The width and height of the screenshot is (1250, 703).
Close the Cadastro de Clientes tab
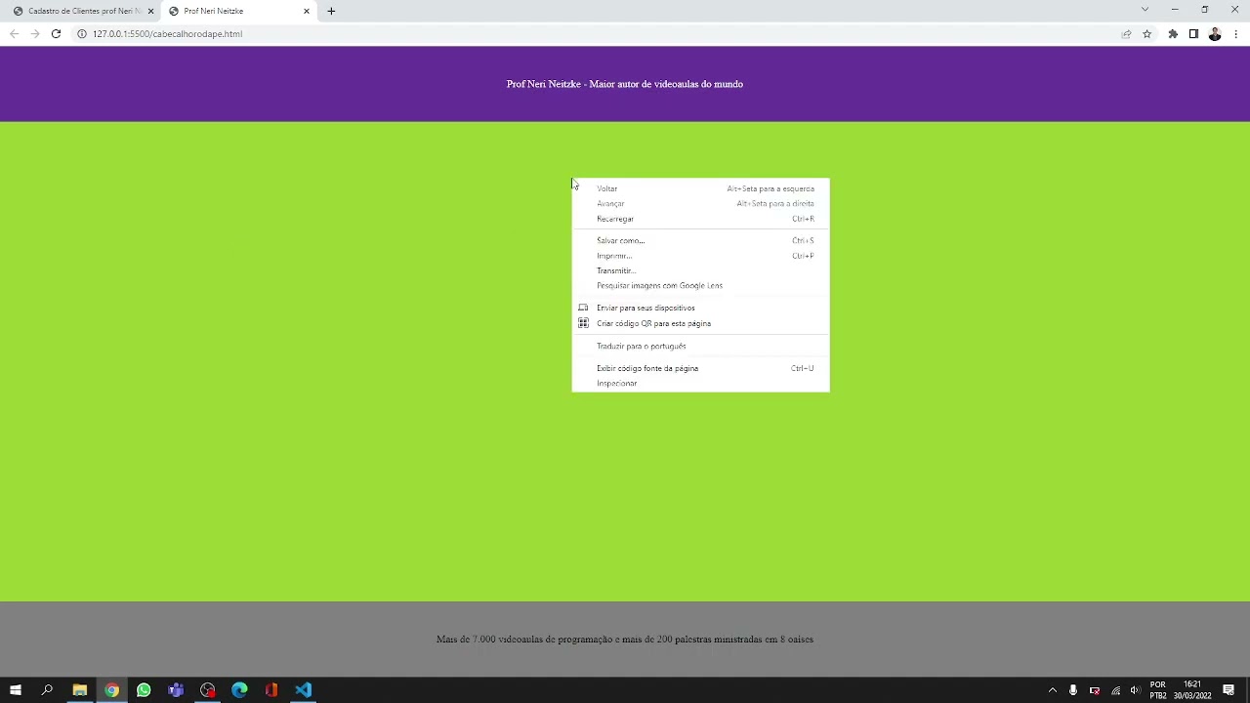click(150, 11)
